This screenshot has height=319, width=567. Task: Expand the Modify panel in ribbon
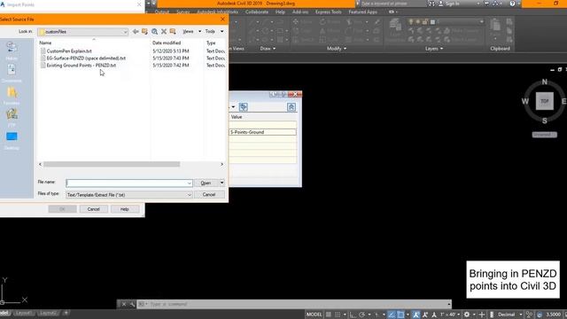click(x=337, y=49)
